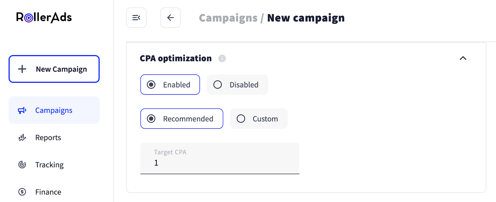Viewport: 496px width, 202px height.
Task: Open the Reports menu item
Action: (x=48, y=138)
